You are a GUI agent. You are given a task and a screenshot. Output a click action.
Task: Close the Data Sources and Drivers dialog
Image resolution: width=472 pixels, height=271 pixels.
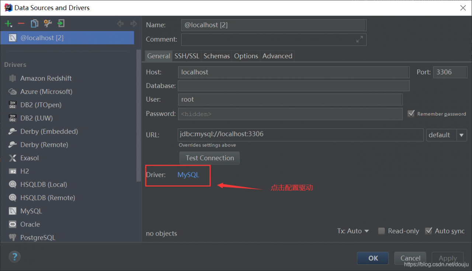(x=463, y=7)
